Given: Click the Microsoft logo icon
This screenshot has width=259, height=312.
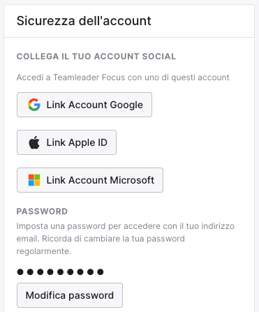Looking at the screenshot, I should (34, 180).
